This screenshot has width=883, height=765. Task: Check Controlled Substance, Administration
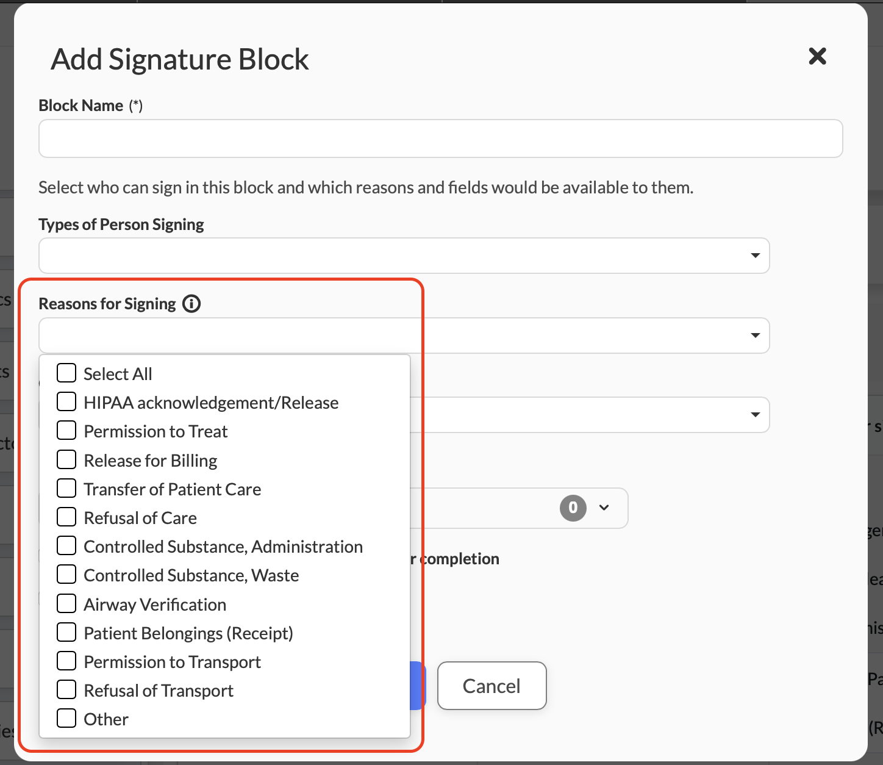pyautogui.click(x=66, y=546)
